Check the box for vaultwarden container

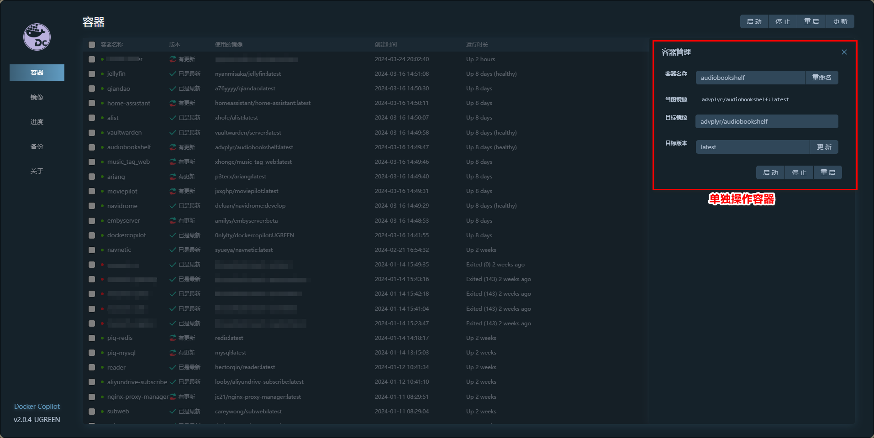92,133
